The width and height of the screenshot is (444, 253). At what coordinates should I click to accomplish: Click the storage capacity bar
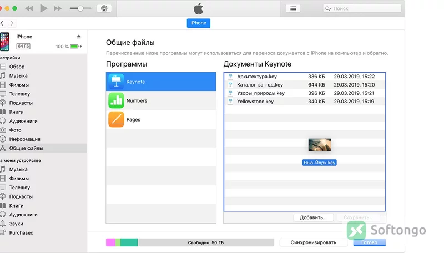point(190,242)
